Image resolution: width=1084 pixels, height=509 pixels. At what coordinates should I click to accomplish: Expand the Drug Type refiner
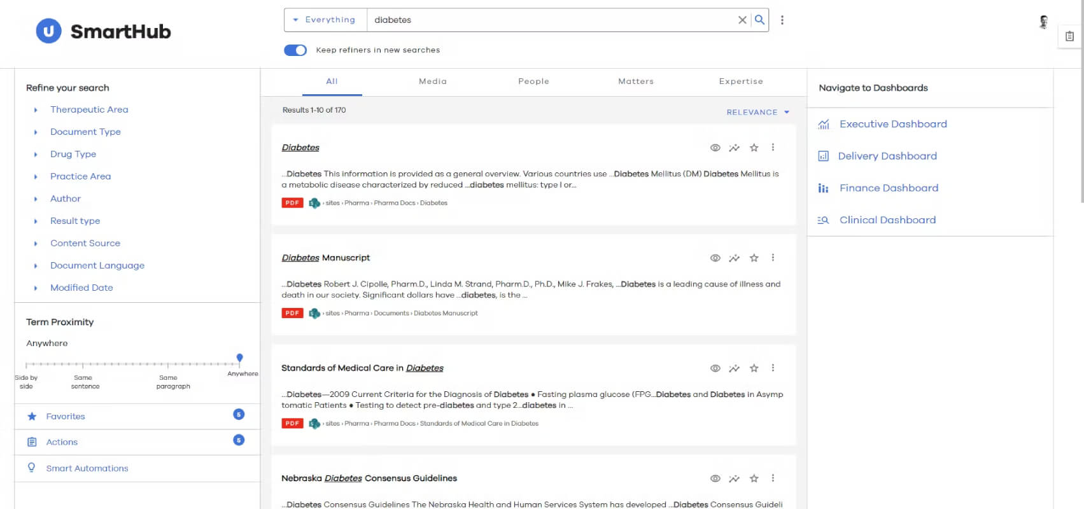pos(36,155)
